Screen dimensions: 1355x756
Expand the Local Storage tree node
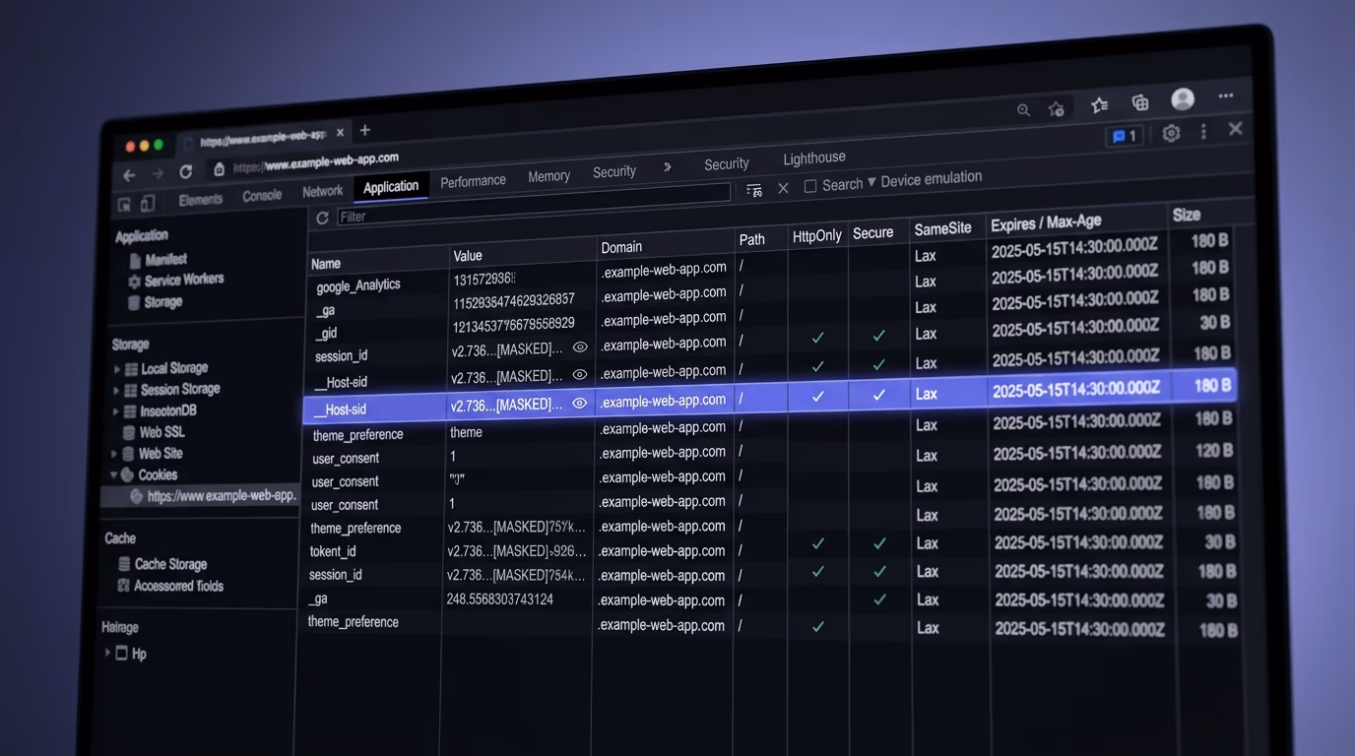point(116,370)
